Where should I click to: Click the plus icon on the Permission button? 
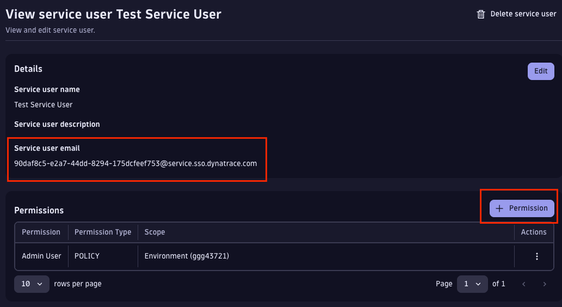(x=499, y=208)
